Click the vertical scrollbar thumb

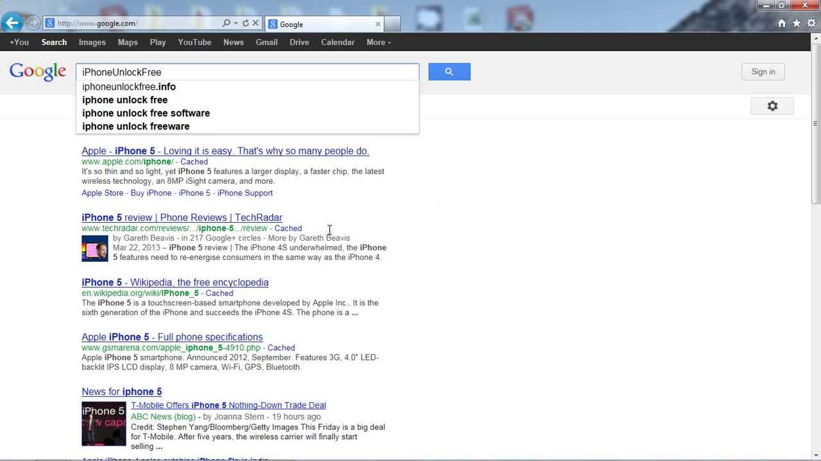click(x=816, y=124)
